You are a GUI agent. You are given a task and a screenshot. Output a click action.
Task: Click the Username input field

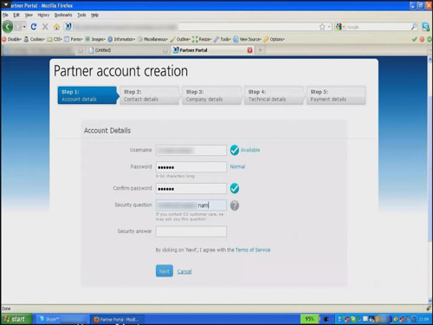pyautogui.click(x=191, y=150)
